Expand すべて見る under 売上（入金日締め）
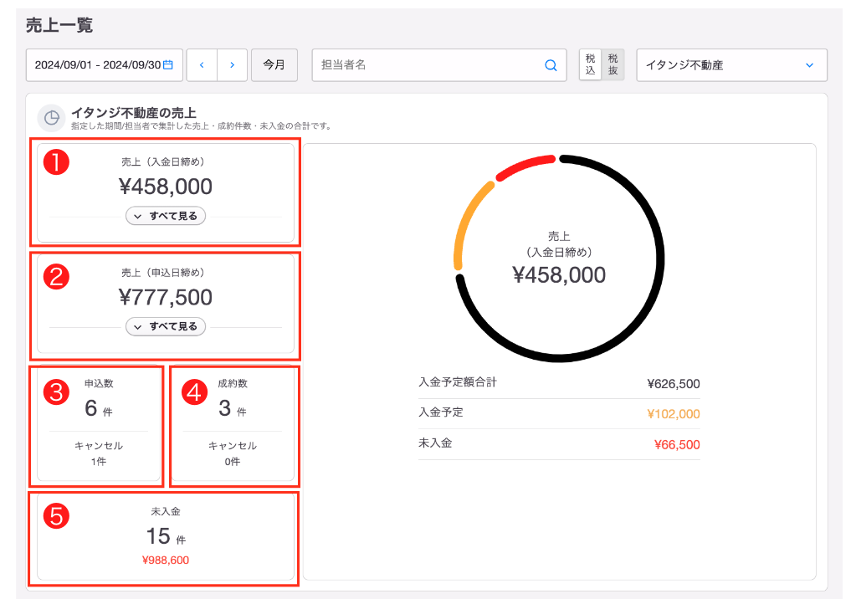This screenshot has width=856, height=599. coord(166,216)
